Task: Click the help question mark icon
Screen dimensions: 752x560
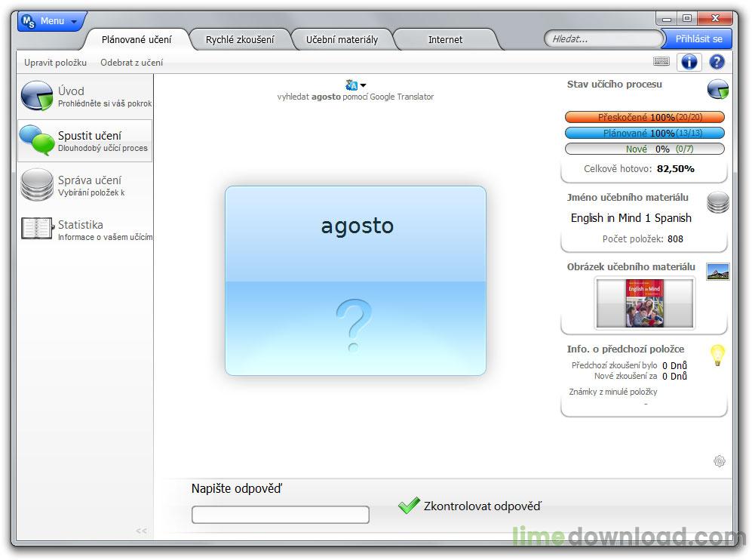Action: tap(717, 62)
